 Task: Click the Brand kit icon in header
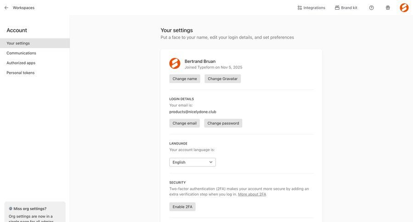(x=337, y=8)
